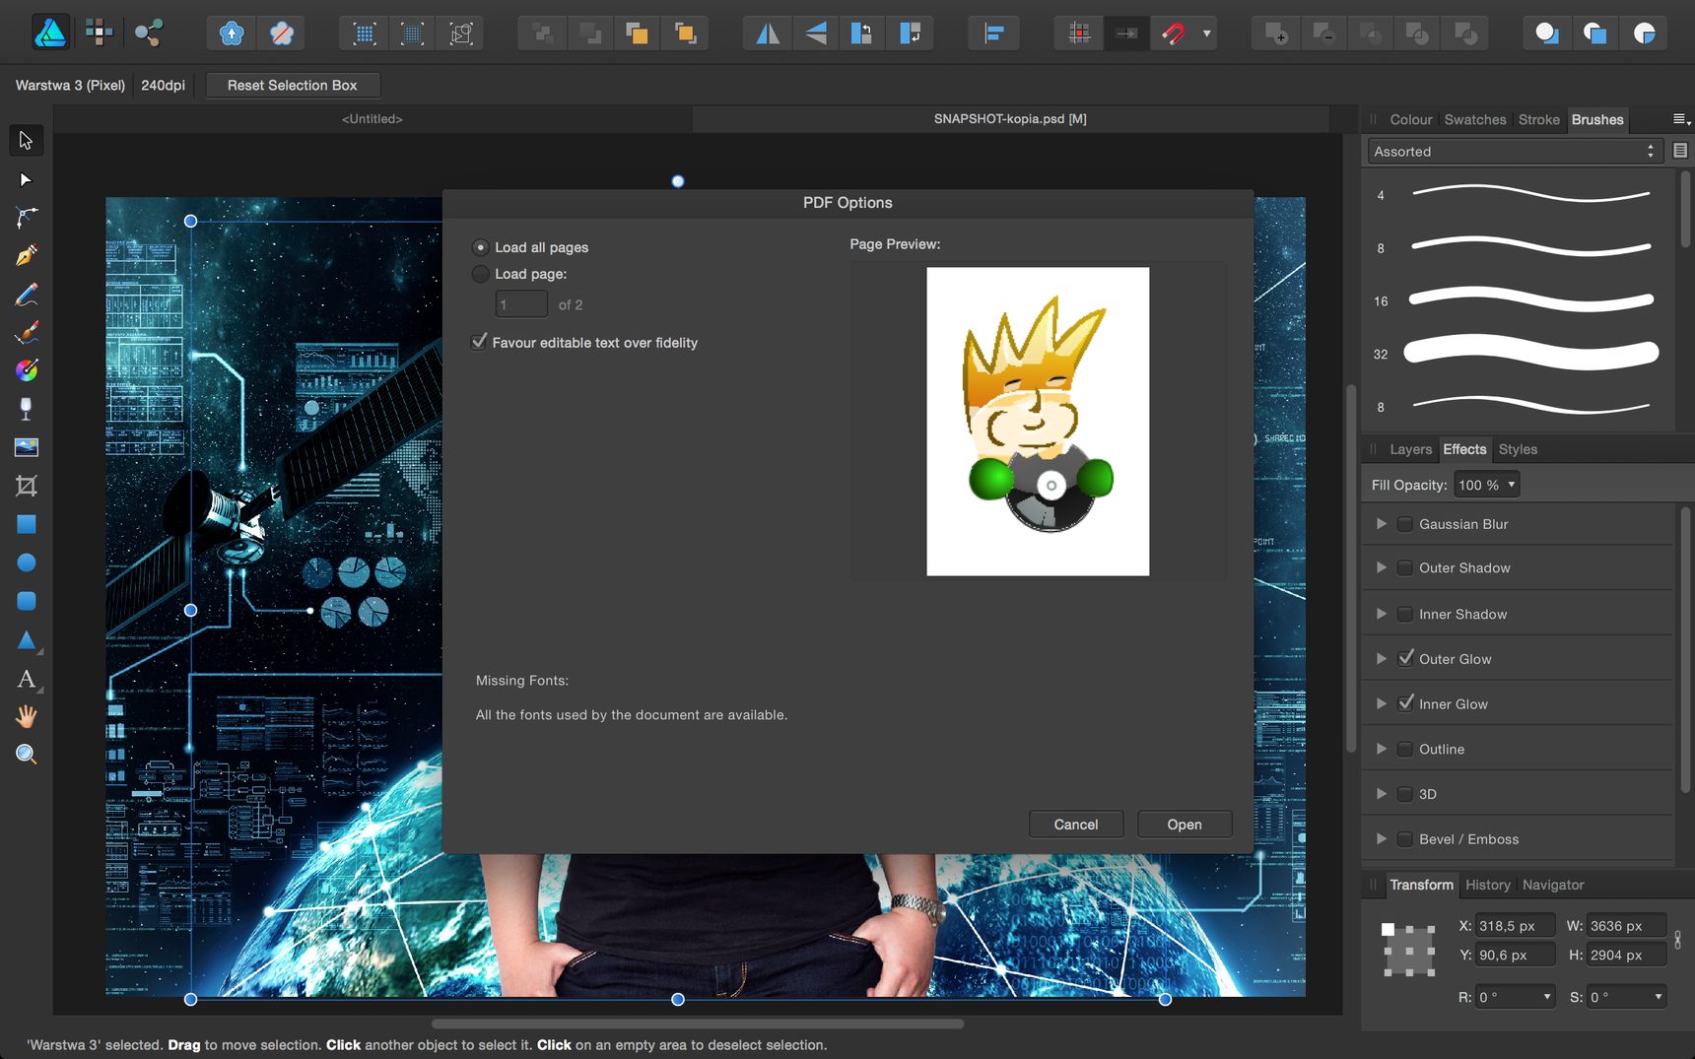Switch to the History tab
This screenshot has height=1059, width=1695.
[x=1487, y=885]
